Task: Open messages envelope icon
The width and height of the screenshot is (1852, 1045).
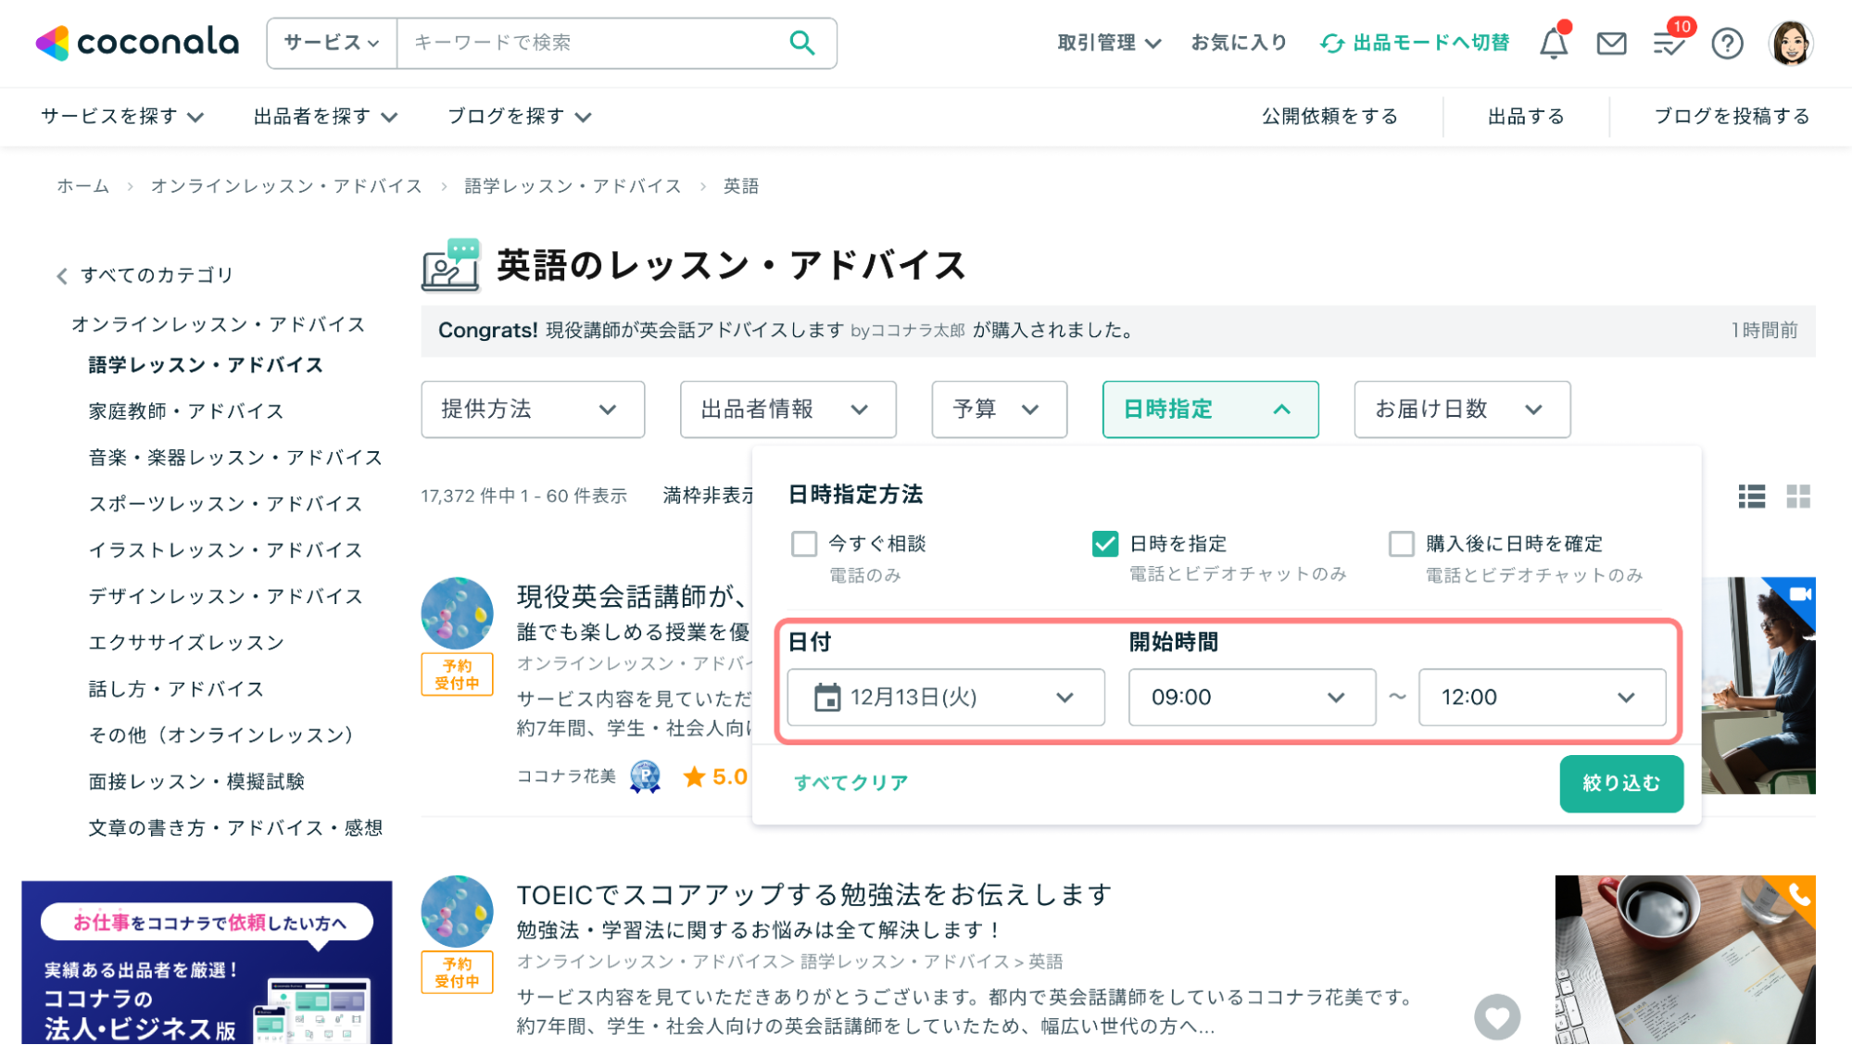Action: 1611,44
